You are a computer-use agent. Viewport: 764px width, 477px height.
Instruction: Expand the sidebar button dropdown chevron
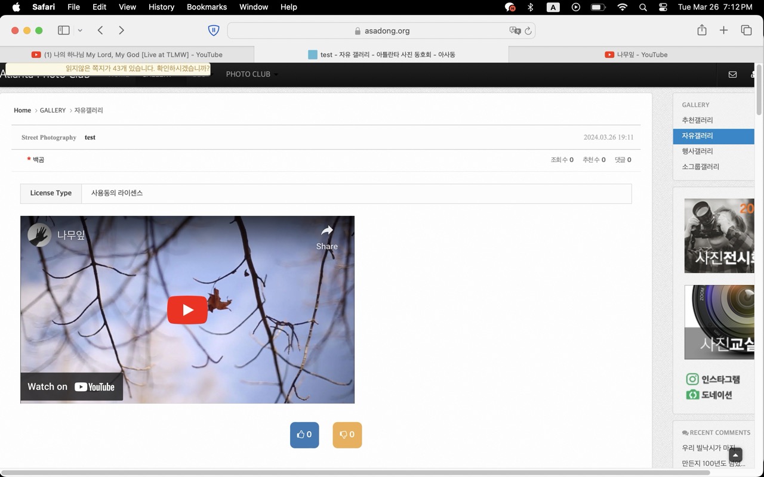pos(80,30)
